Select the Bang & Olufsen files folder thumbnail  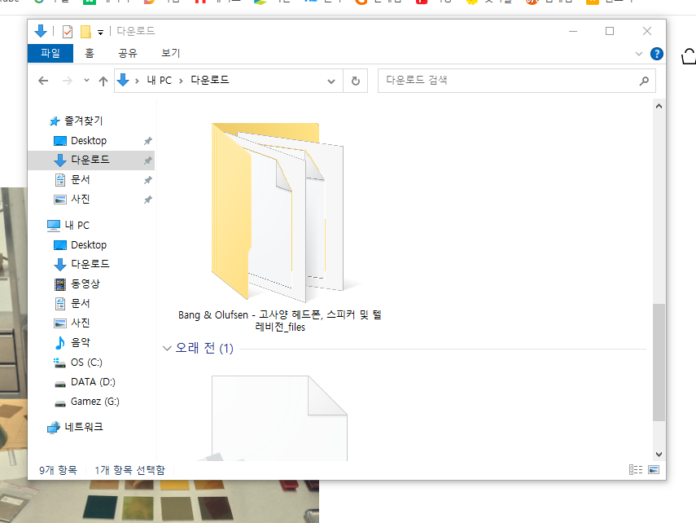click(280, 213)
